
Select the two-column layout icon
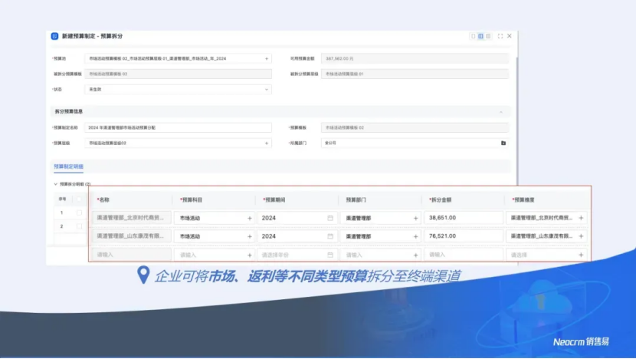point(480,36)
